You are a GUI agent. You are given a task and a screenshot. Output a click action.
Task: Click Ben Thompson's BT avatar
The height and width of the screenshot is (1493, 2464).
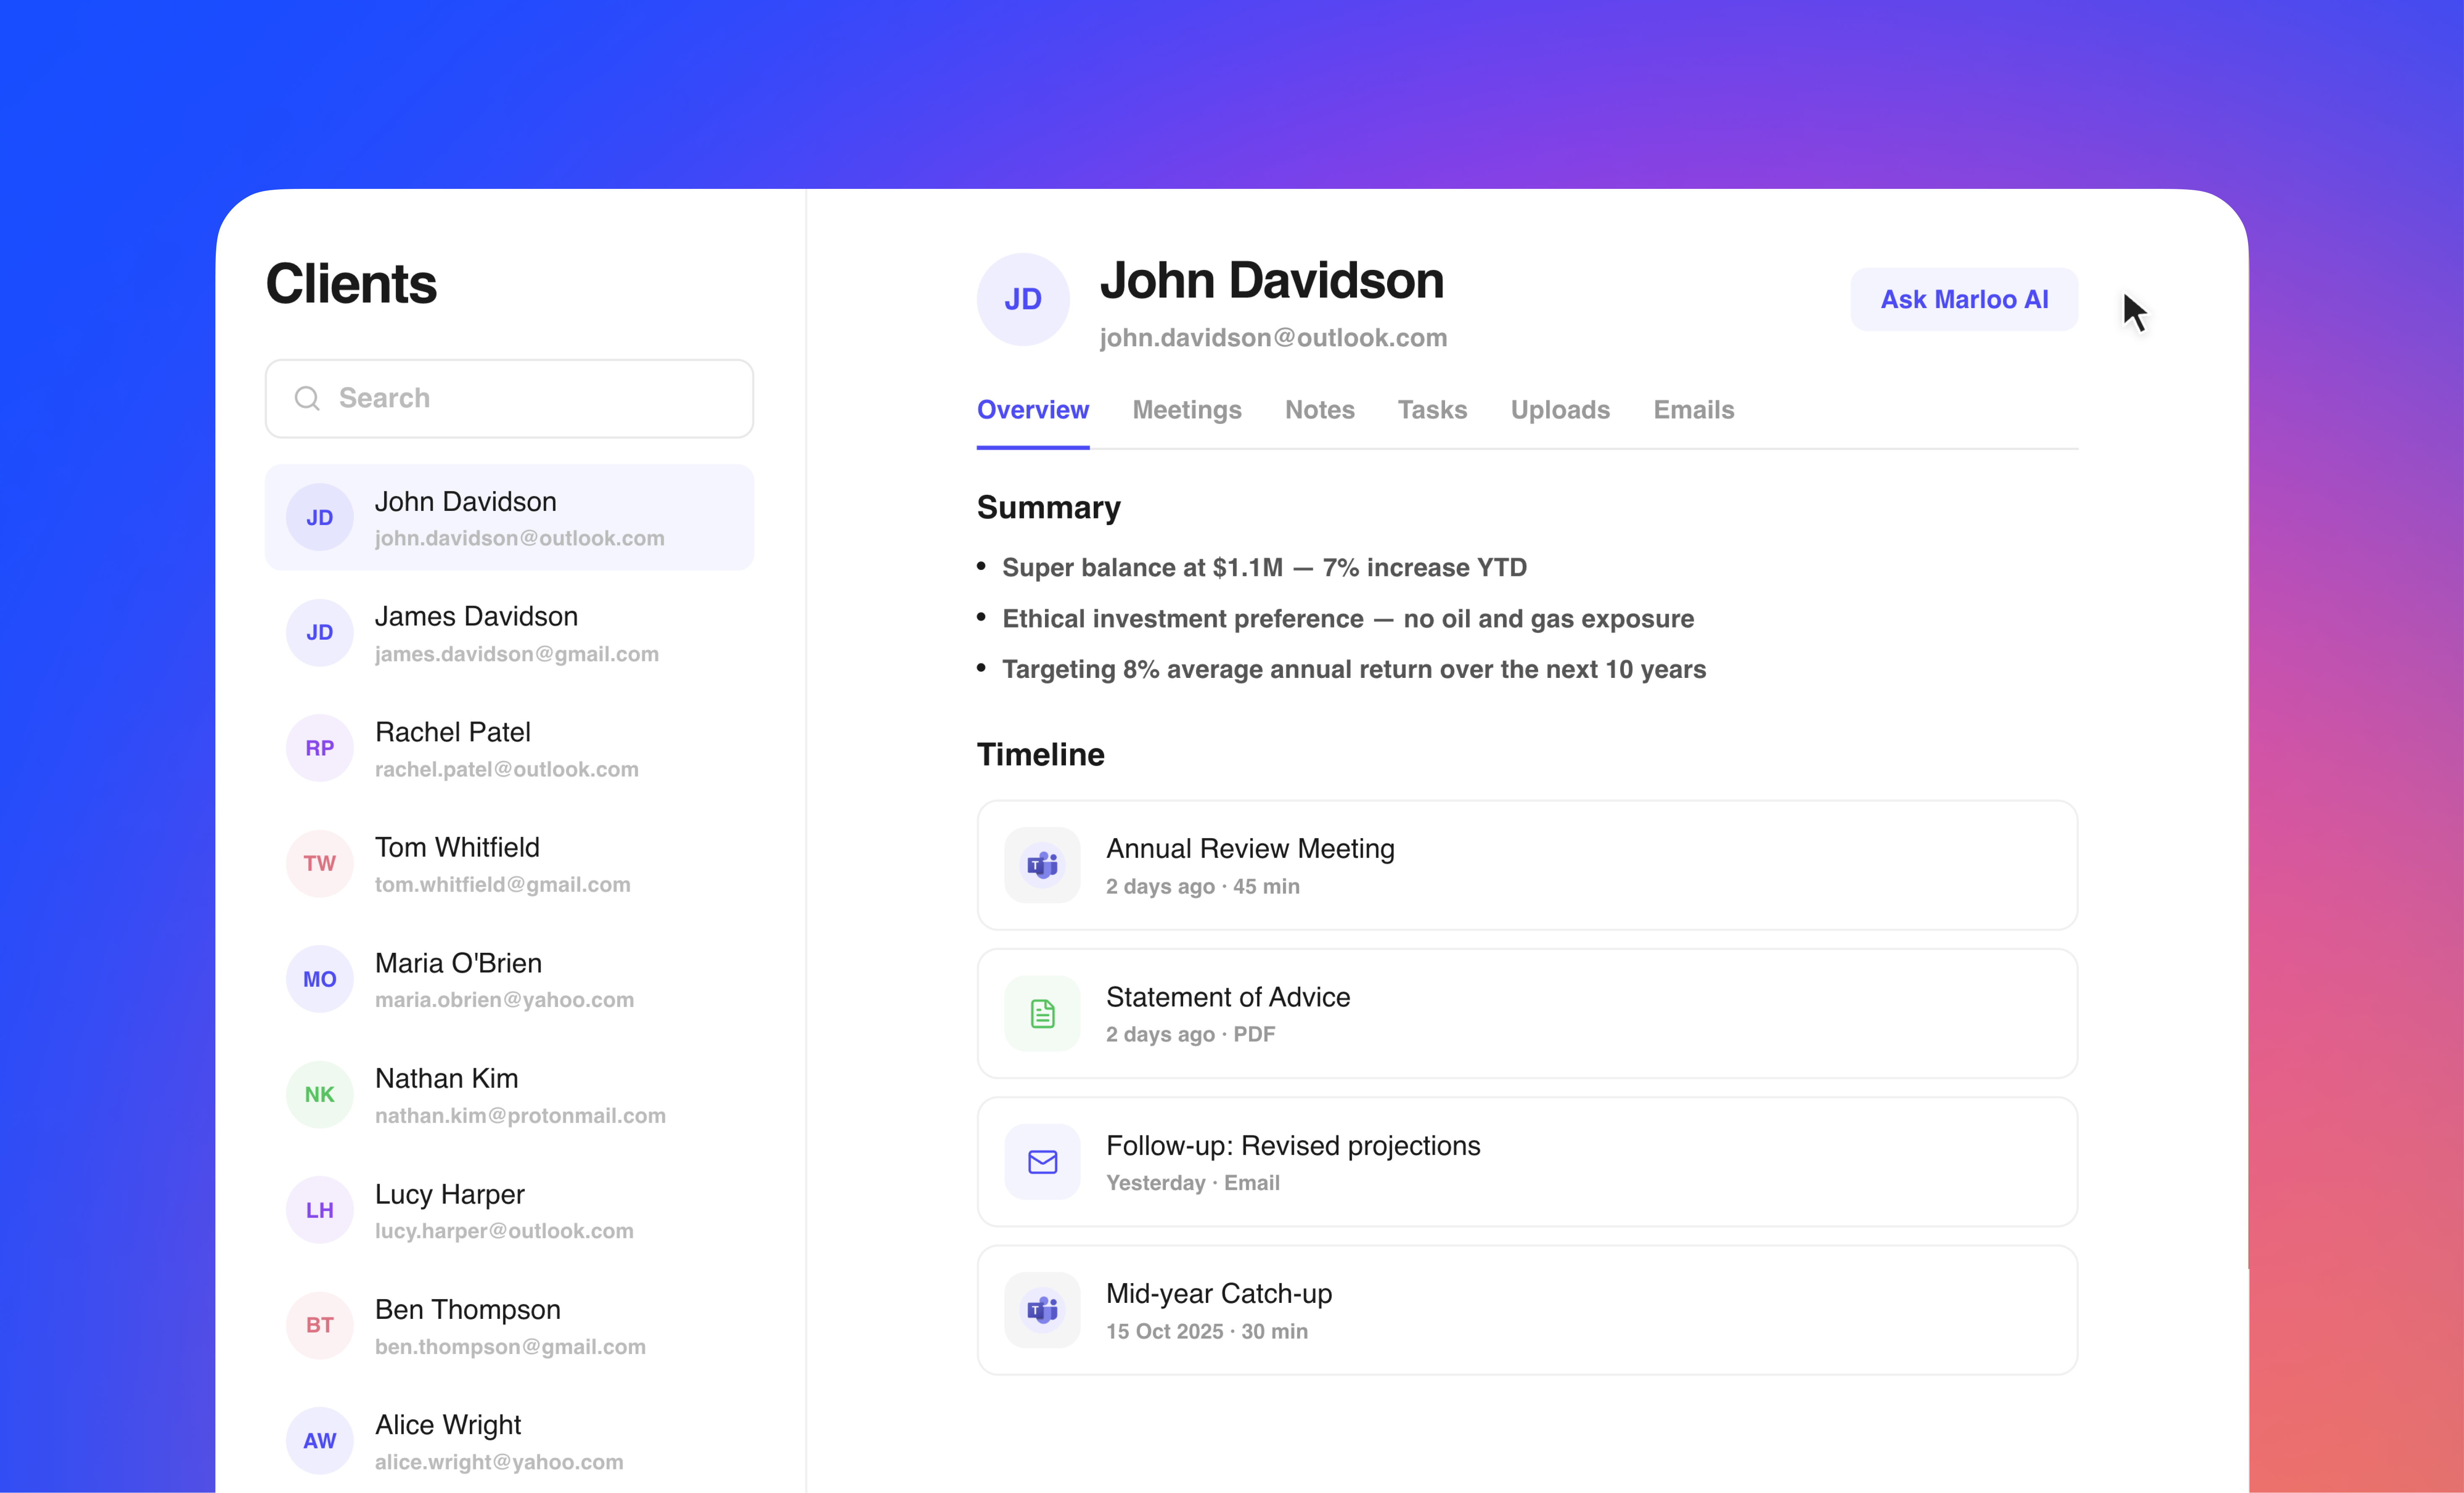(x=319, y=1325)
